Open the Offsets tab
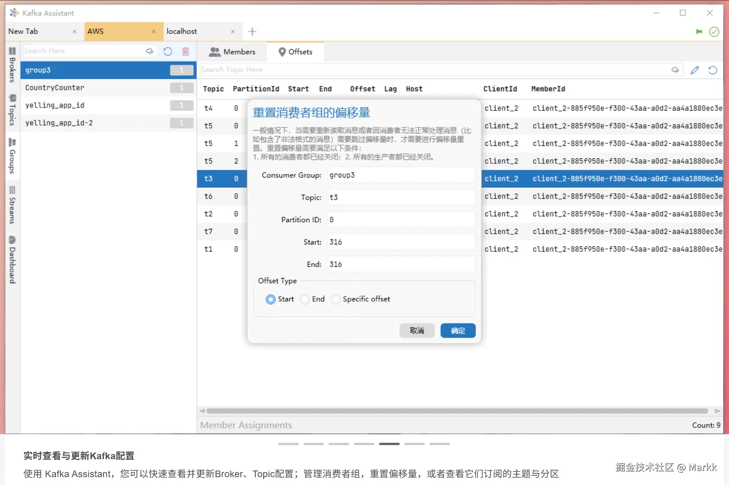The width and height of the screenshot is (729, 485). [295, 52]
